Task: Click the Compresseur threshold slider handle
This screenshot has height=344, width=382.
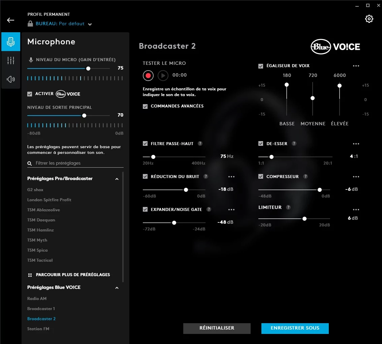Action: [320, 190]
